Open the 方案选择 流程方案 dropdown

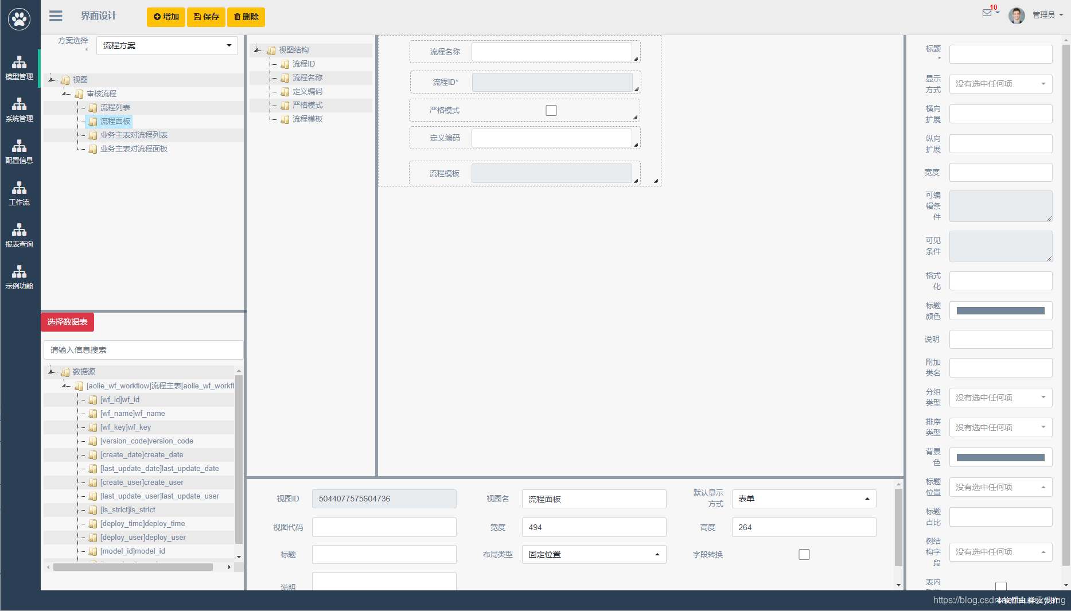tap(167, 45)
